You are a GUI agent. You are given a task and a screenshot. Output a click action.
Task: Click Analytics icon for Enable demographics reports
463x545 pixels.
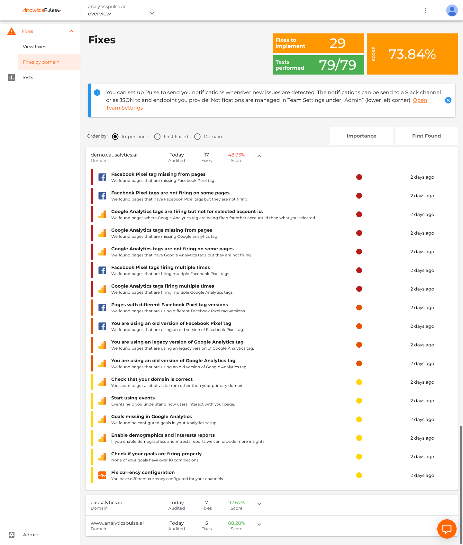[102, 438]
